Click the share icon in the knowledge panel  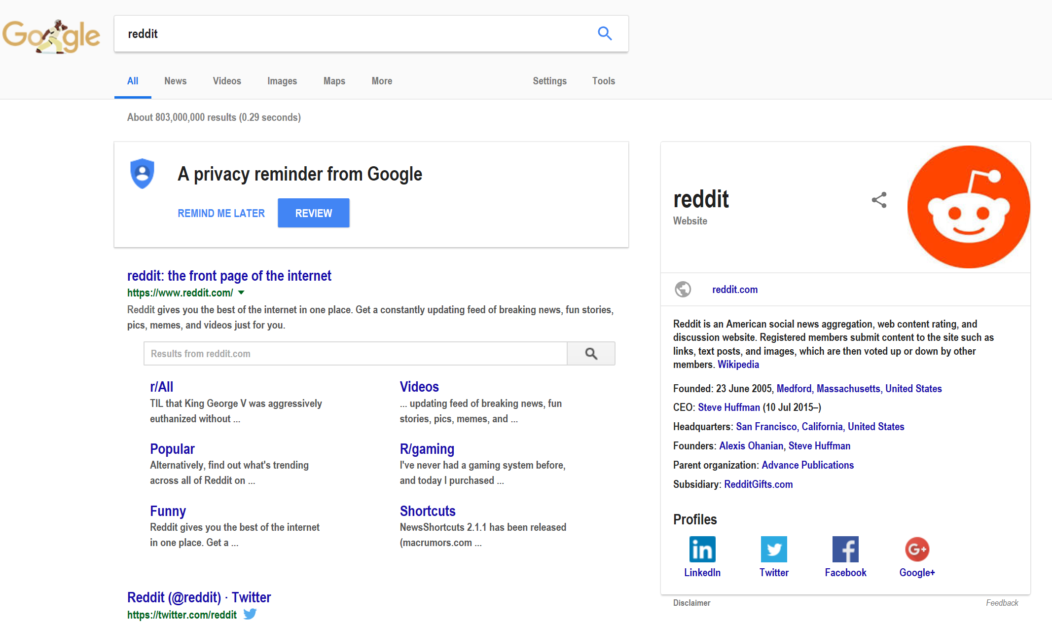click(x=879, y=200)
